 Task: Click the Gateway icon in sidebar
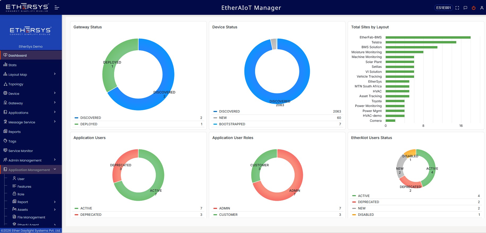click(x=5, y=103)
